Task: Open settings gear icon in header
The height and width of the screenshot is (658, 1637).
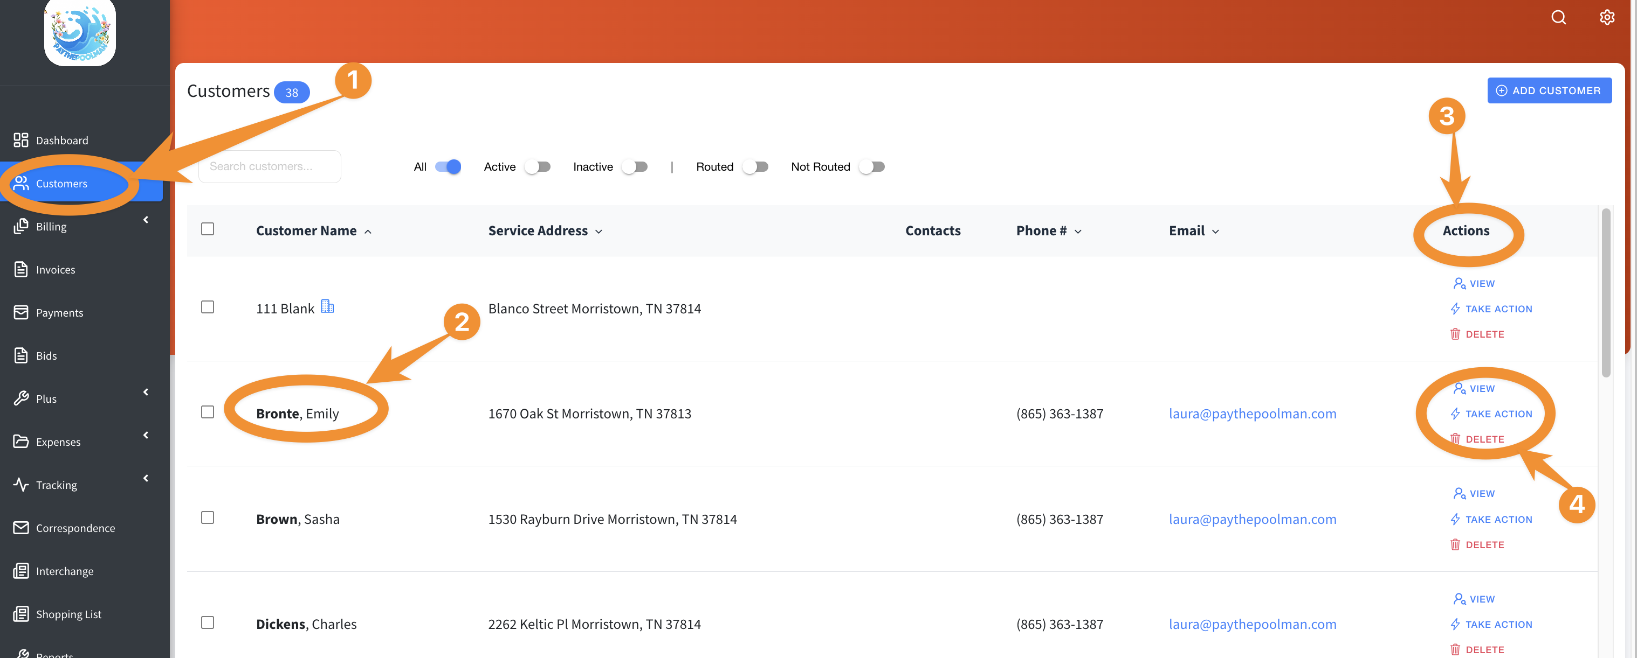Action: pyautogui.click(x=1606, y=17)
